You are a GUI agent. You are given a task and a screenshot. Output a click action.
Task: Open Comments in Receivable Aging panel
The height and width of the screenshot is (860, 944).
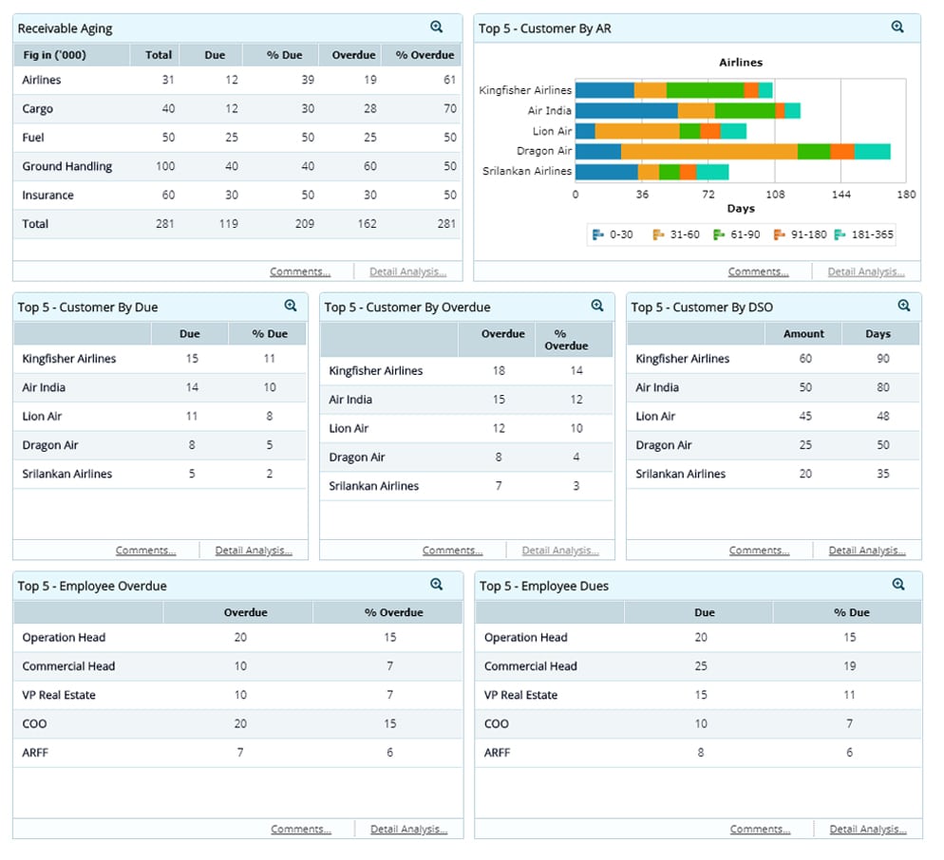(300, 272)
